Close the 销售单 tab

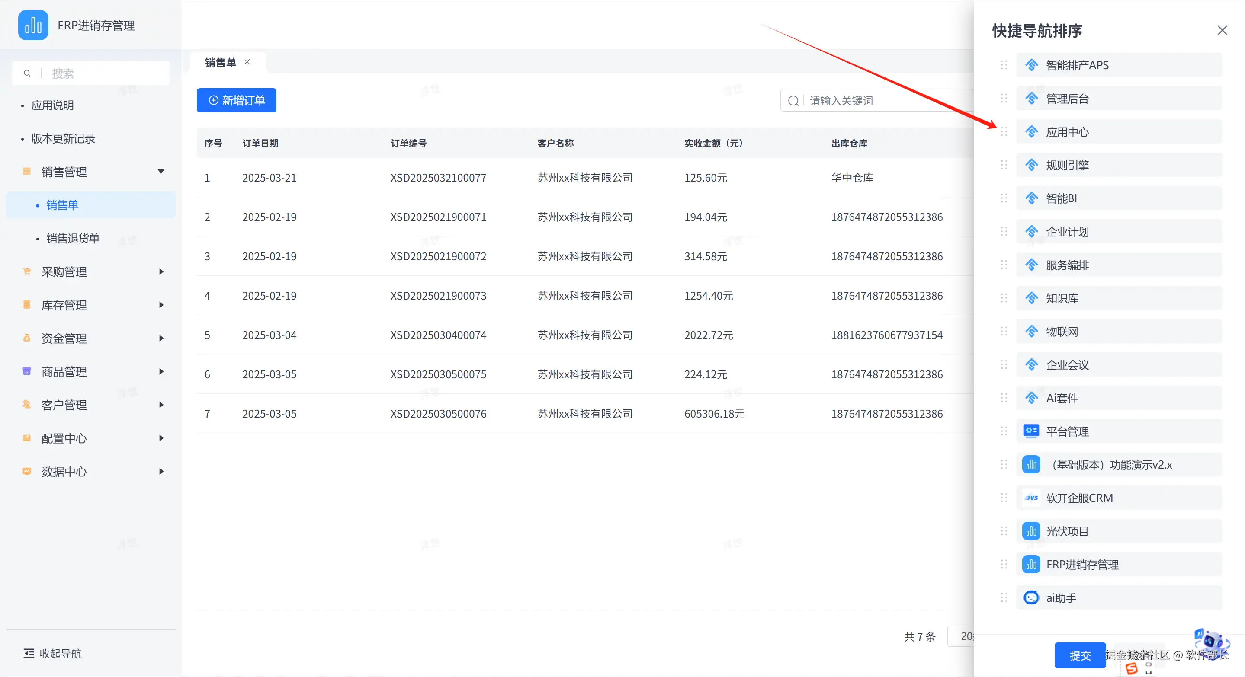247,62
